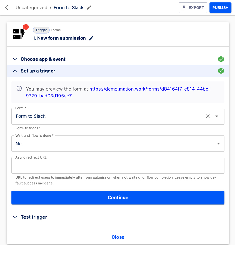
Task: Click the green checkmark on Set up a trigger
Action: tap(221, 71)
